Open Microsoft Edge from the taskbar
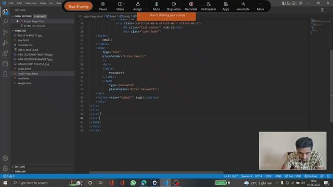 tap(144, 183)
